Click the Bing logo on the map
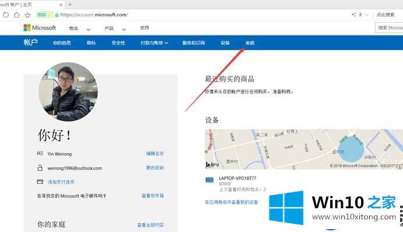The height and width of the screenshot is (232, 403). click(x=213, y=164)
